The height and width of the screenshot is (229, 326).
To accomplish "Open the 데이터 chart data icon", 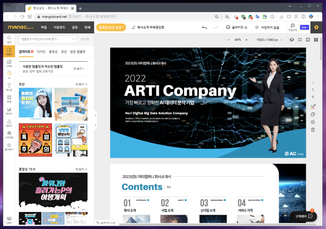I will click(x=9, y=111).
